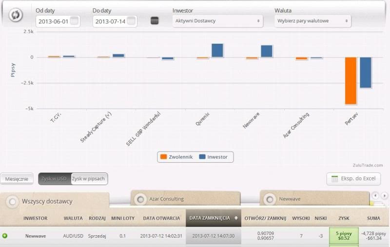Toggle Zwolennik series in chart legend

point(176,157)
